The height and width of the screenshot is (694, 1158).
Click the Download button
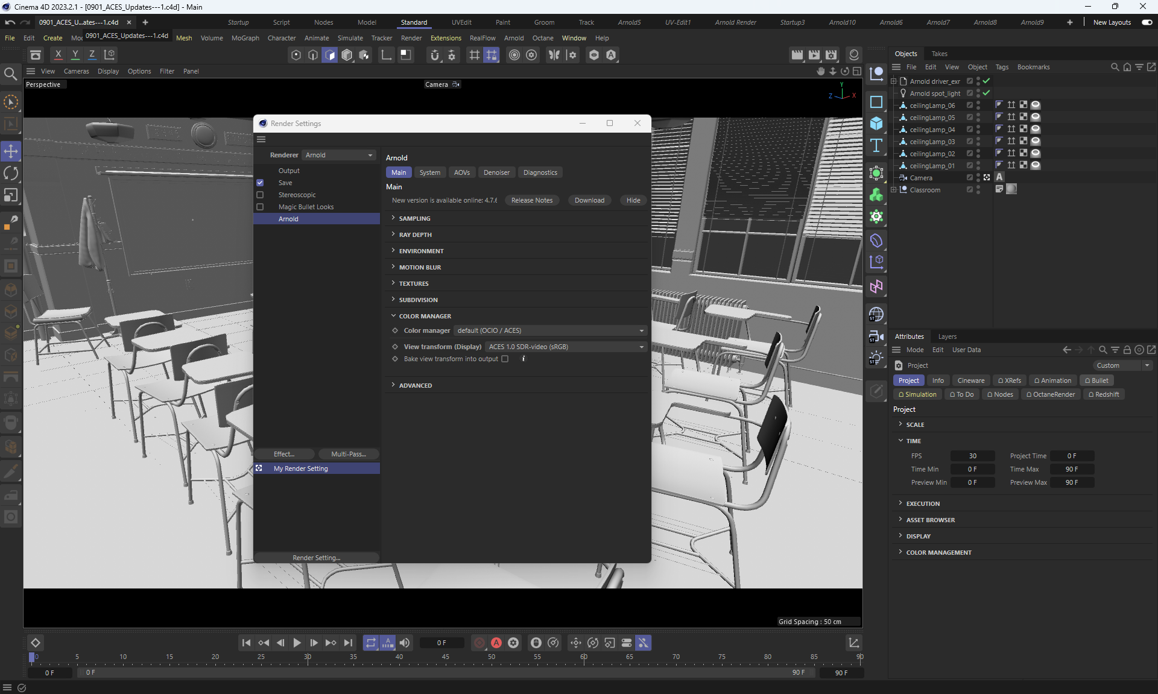coord(589,200)
